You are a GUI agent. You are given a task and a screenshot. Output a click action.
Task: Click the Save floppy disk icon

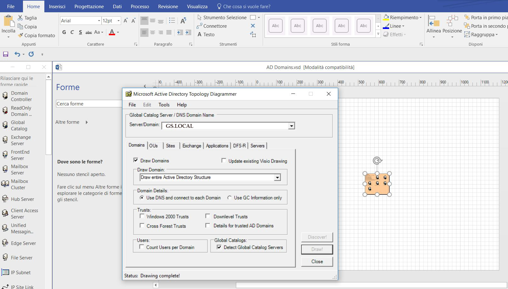(x=6, y=54)
